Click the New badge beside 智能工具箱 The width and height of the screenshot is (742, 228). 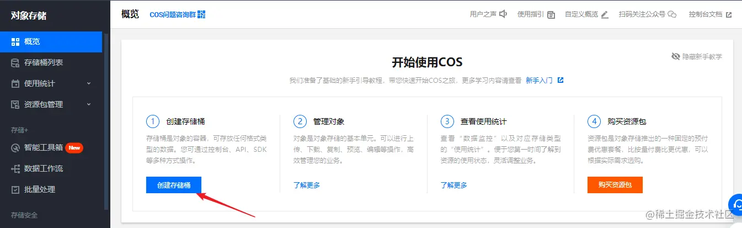coord(74,147)
